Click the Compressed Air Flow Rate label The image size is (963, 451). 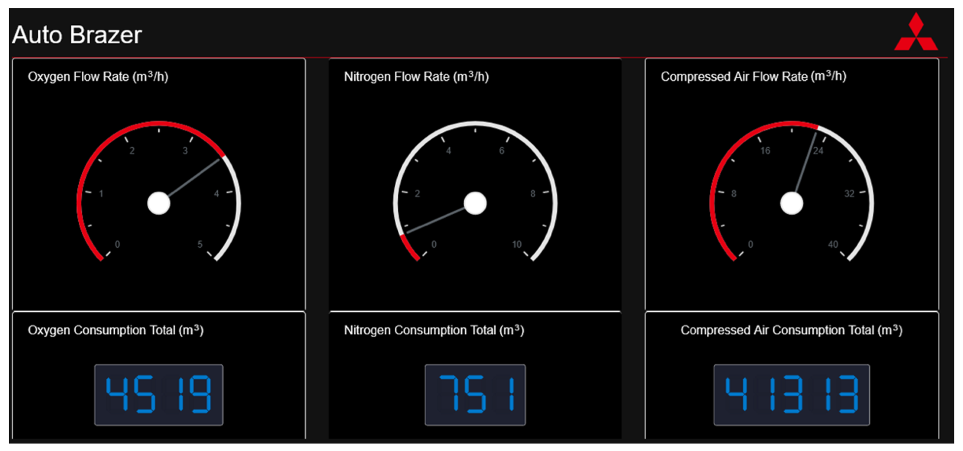coord(753,76)
